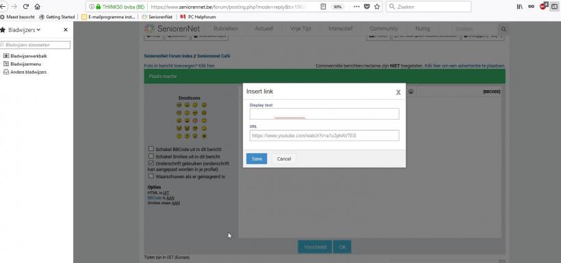Expand the Bladwijzermenu folder
561x263 pixels.
22,64
